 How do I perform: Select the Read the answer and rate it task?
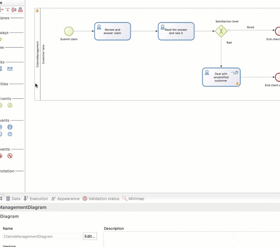(x=176, y=31)
